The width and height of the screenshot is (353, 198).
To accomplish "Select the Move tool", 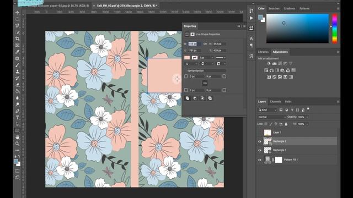I will point(17,13).
